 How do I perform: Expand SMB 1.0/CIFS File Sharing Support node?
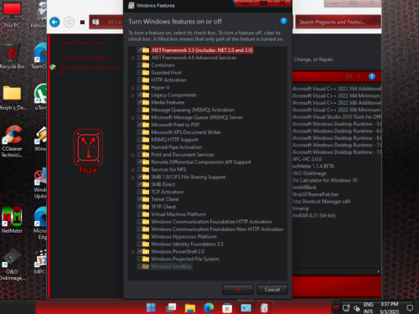[133, 178]
